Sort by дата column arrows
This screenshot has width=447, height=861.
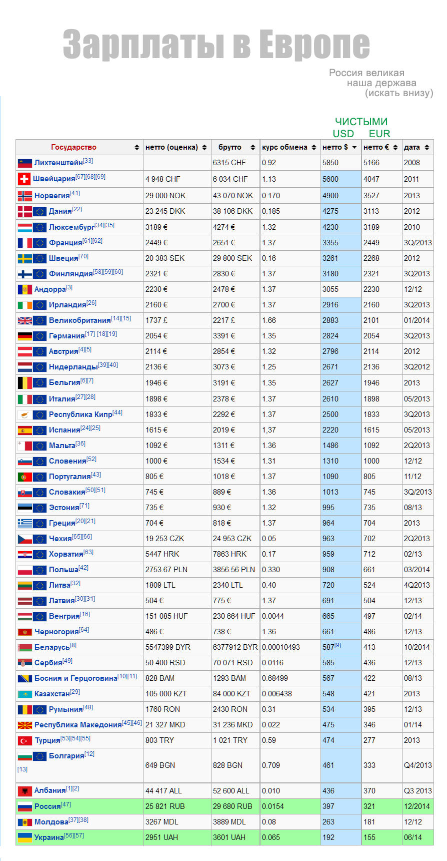pyautogui.click(x=426, y=147)
